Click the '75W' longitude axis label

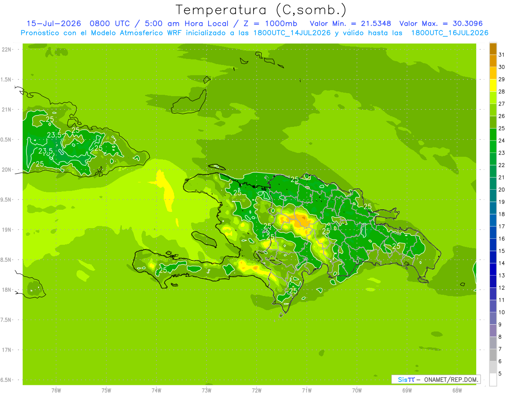tap(106, 390)
